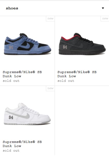Open the white shoe's Supreme/Nike SB title link

click(x=22, y=144)
